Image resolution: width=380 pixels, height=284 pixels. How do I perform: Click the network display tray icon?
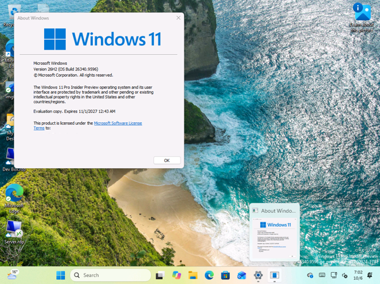tap(334, 275)
